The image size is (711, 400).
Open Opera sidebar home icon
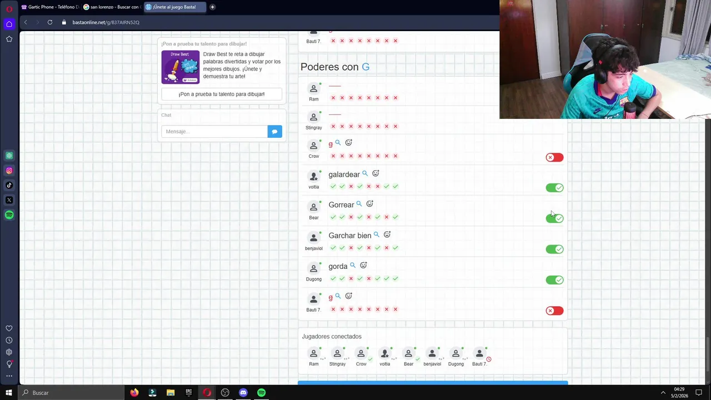point(9,24)
